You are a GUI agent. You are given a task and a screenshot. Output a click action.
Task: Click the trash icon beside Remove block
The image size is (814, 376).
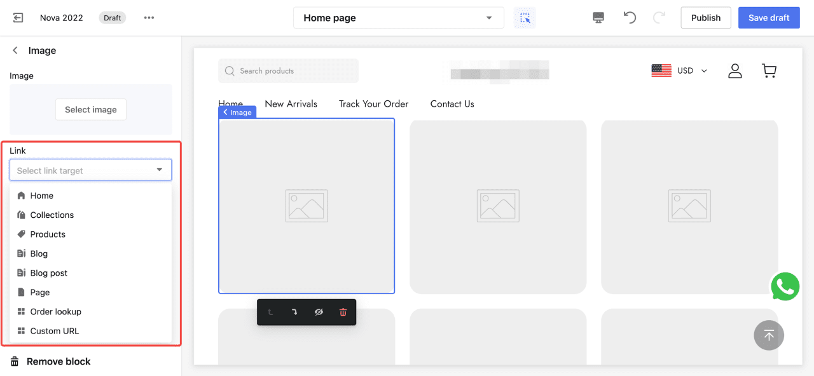point(15,361)
